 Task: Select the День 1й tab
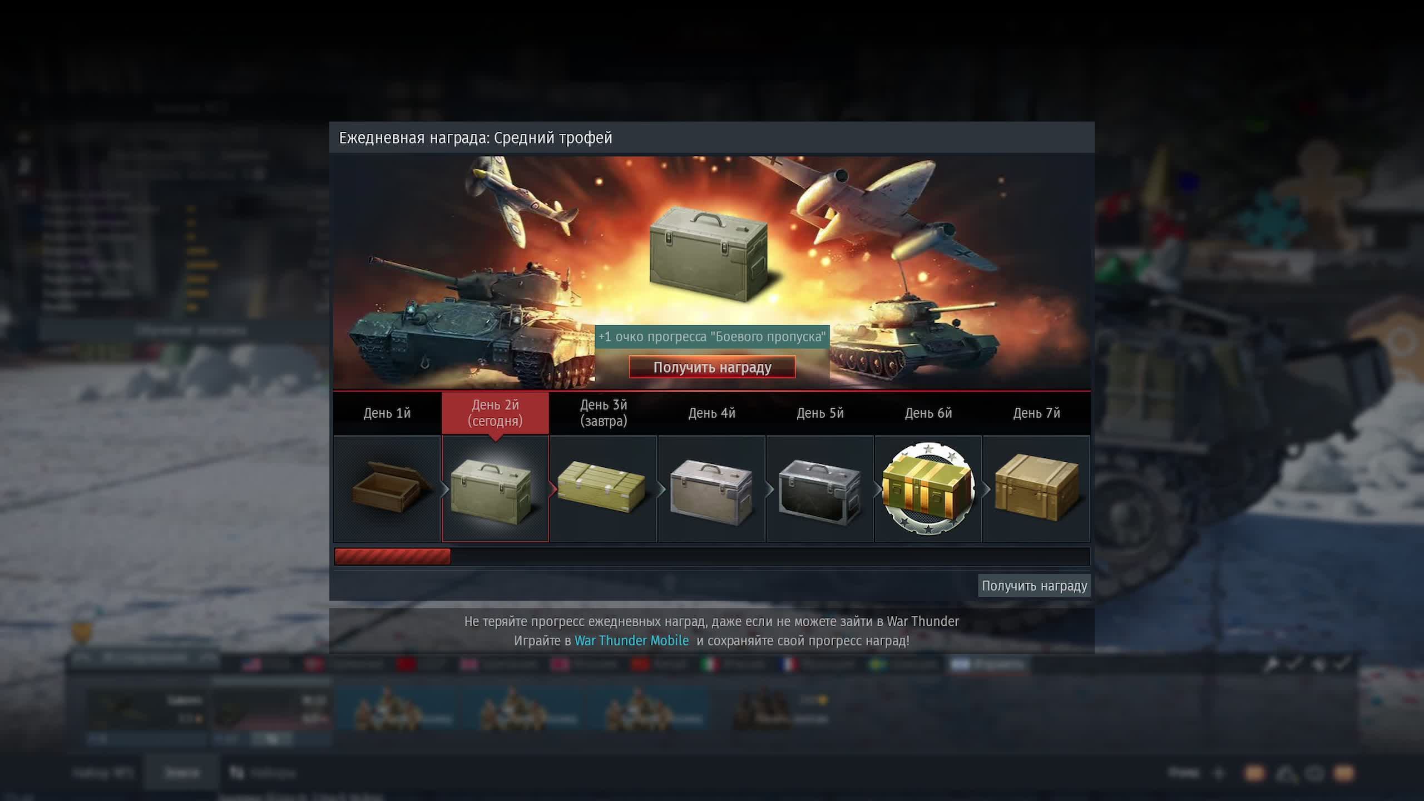click(x=387, y=413)
